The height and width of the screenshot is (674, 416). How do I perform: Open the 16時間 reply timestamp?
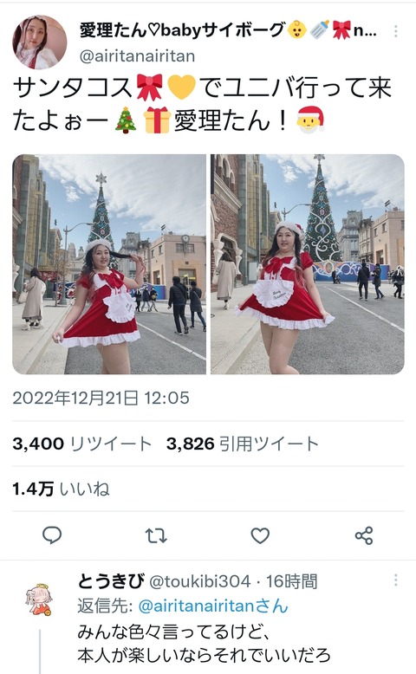(291, 581)
